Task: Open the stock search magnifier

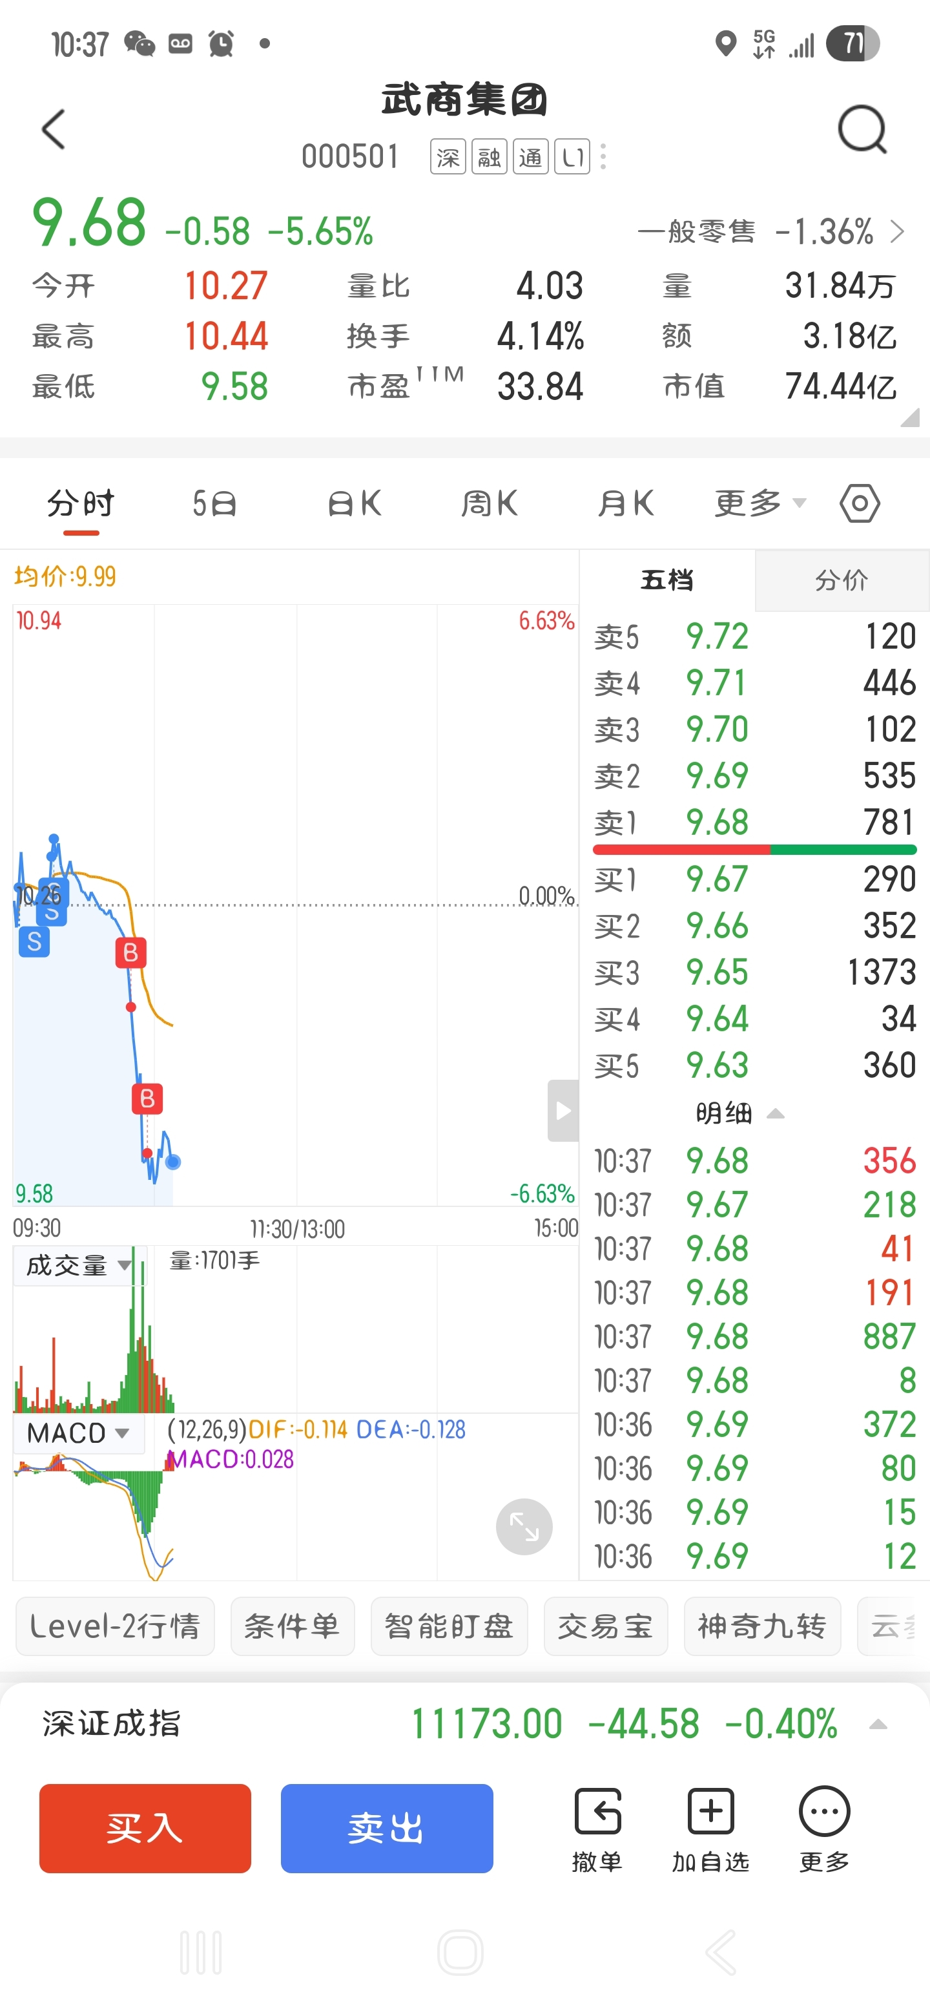Action: pos(862,130)
